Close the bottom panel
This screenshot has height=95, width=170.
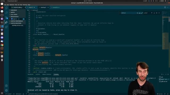(x=168, y=74)
